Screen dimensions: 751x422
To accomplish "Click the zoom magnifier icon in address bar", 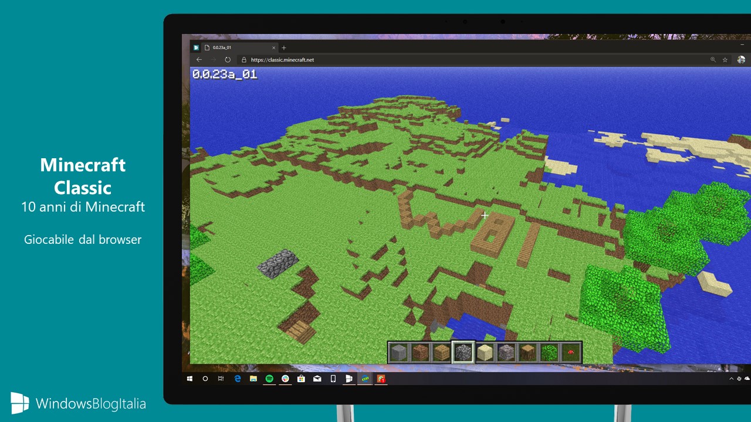I will [x=713, y=60].
